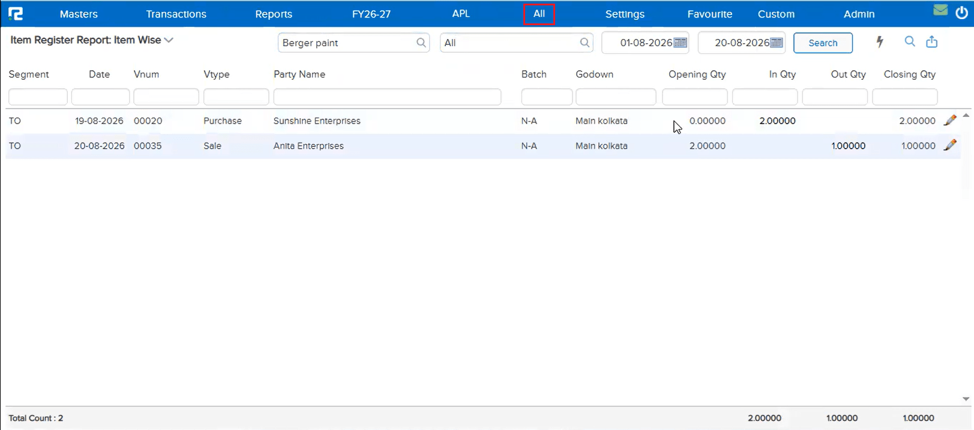Click the Batch column filter box

pos(547,97)
